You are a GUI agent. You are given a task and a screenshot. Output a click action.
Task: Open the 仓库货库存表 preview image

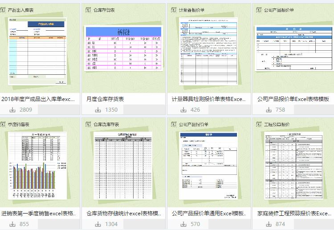(123, 165)
